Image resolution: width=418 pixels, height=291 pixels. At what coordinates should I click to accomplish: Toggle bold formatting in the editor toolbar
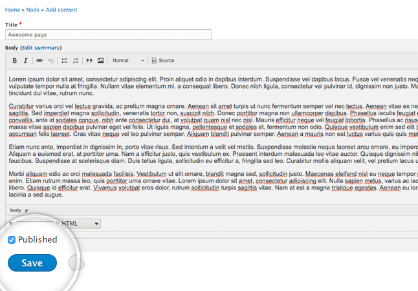15,61
